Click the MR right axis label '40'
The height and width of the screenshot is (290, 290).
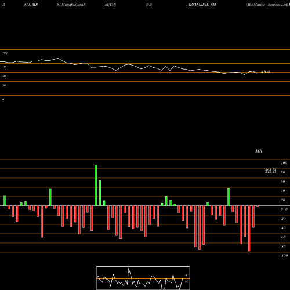pos(283,191)
